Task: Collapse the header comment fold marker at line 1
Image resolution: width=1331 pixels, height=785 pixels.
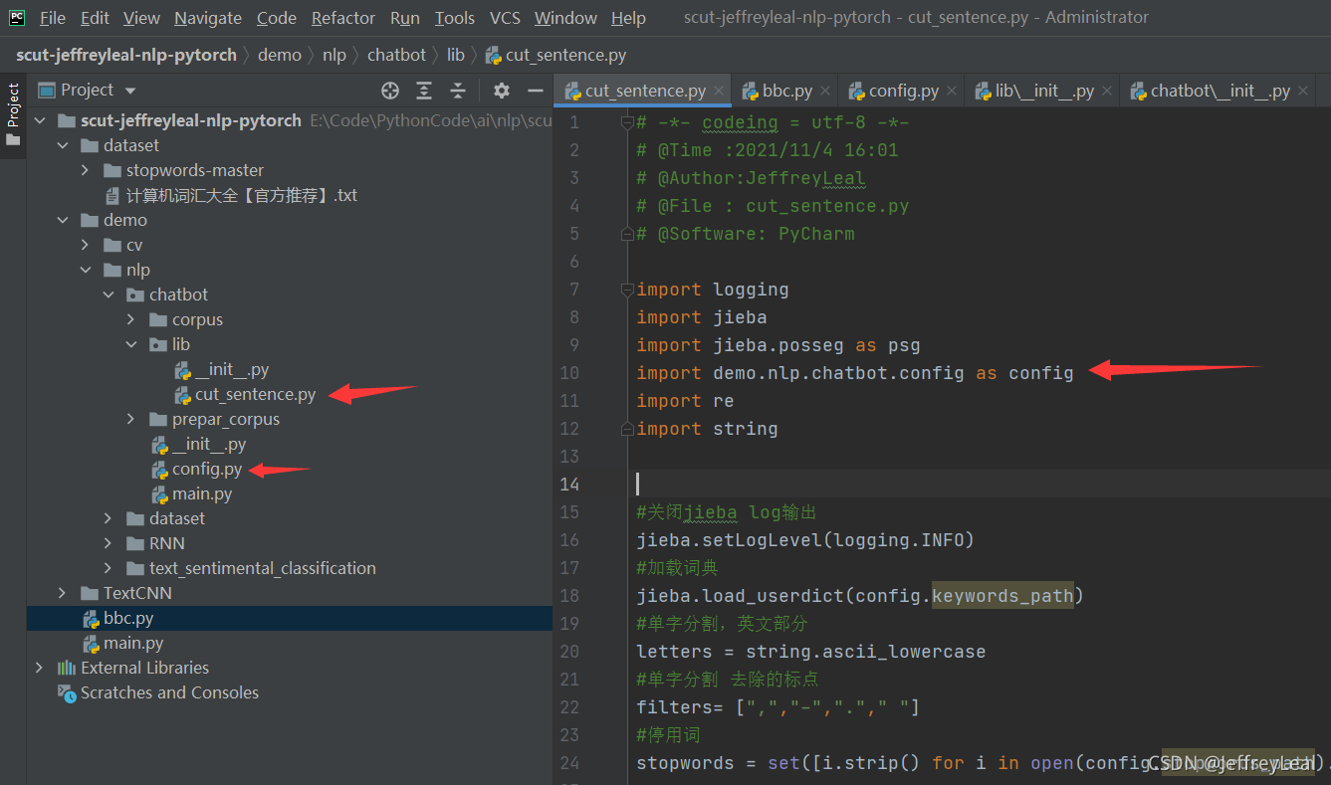Action: 626,122
